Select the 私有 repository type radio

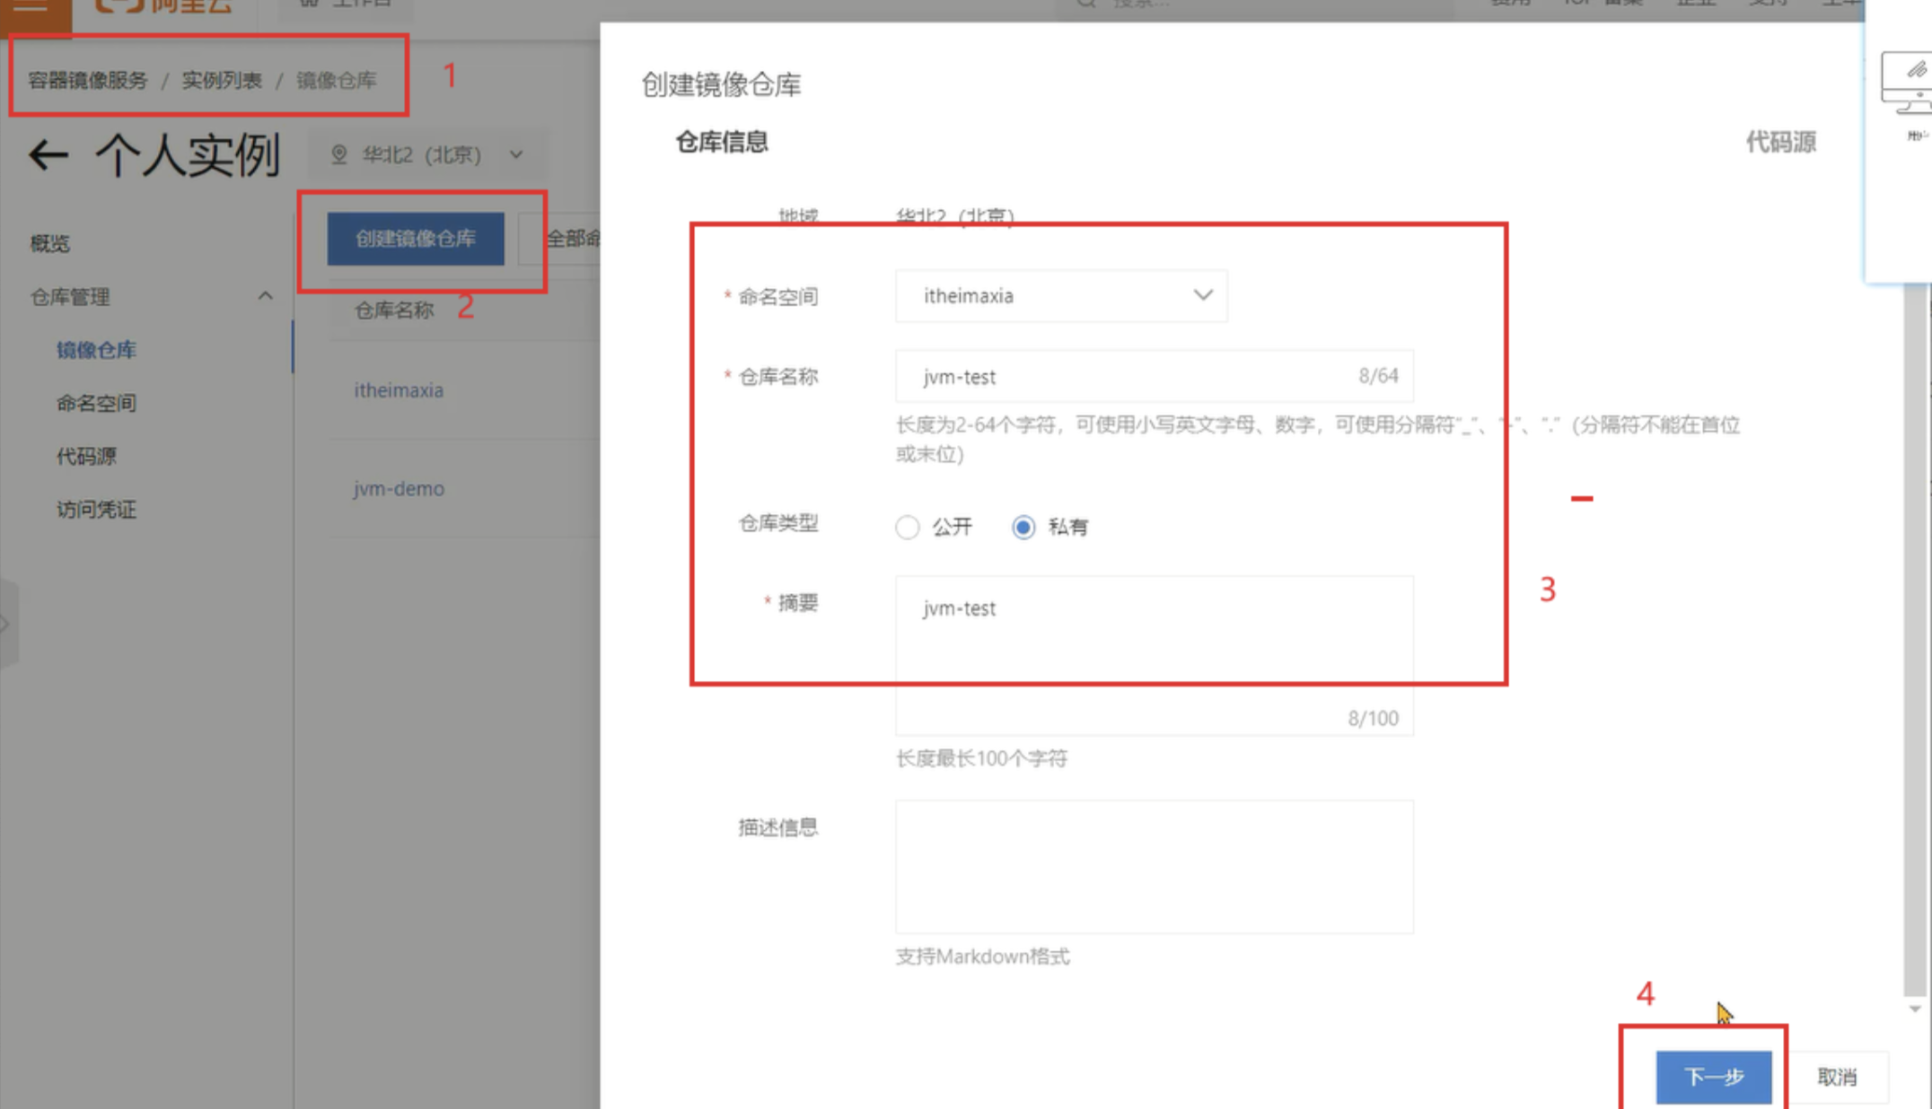tap(1023, 527)
